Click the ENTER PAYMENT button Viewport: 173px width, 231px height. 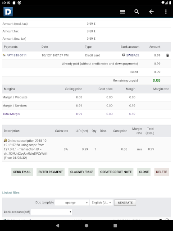[50, 172]
